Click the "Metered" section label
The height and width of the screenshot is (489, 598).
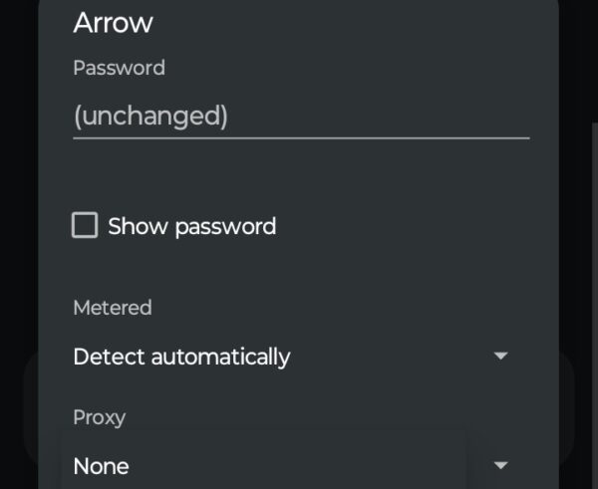113,308
